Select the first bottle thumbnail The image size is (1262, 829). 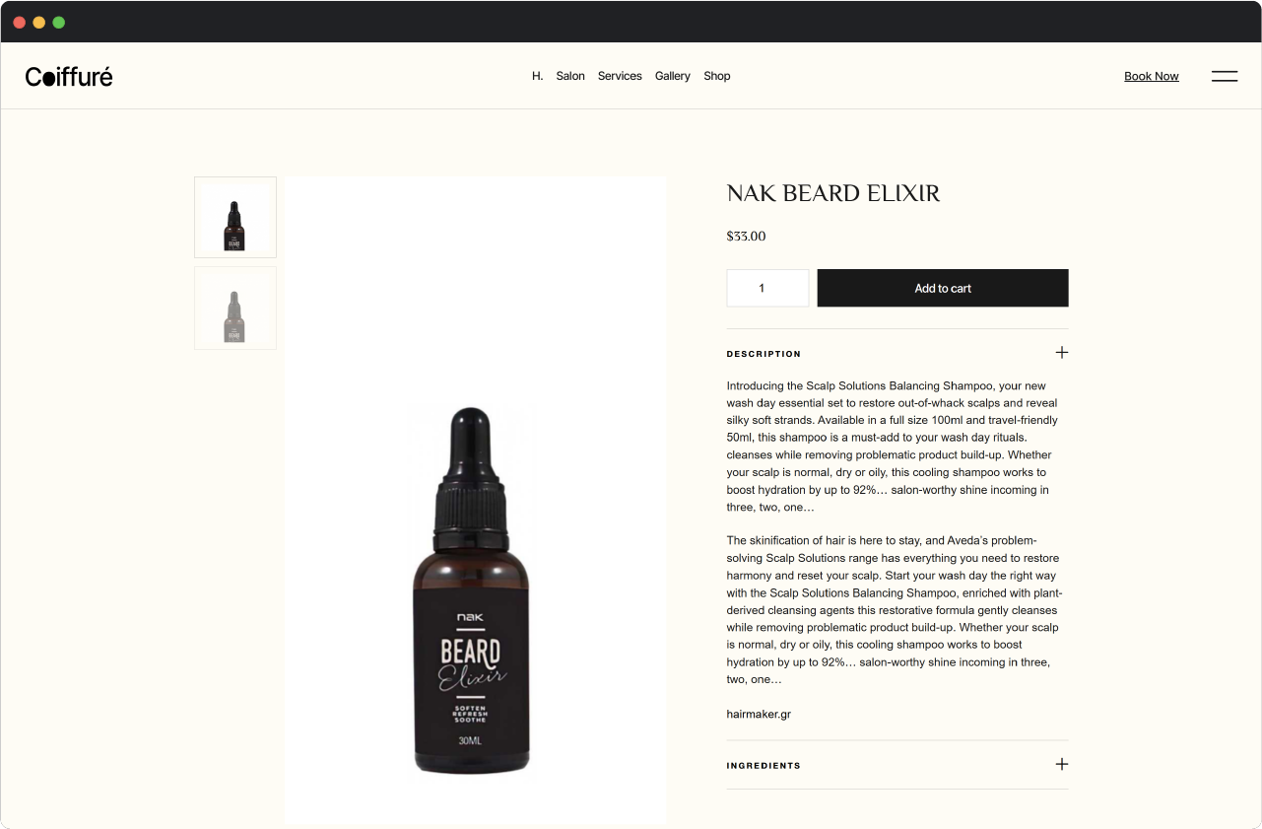click(235, 217)
